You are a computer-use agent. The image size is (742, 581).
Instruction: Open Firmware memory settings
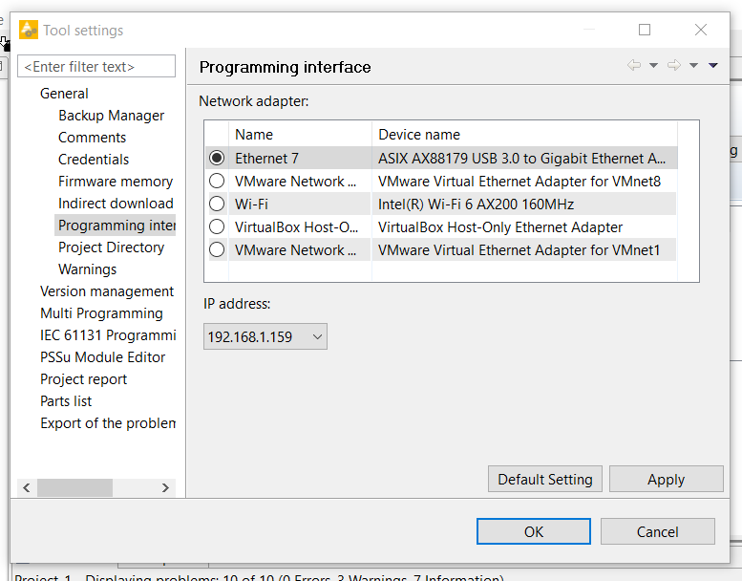coord(116,182)
